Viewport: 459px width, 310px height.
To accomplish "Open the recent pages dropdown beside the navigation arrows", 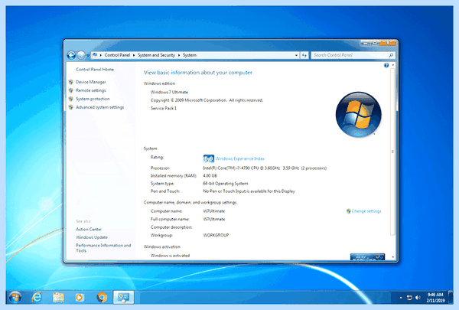I will pos(88,55).
